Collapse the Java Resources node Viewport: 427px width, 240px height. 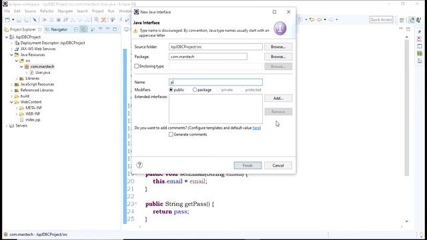point(11,55)
